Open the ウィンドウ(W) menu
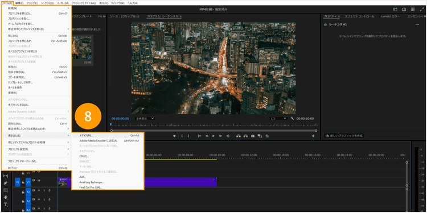Viewport: 427px width, 213px height. tap(118, 3)
